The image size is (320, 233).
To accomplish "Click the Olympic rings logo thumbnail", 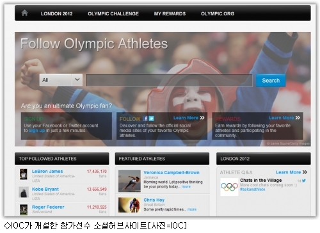I will tap(229, 187).
